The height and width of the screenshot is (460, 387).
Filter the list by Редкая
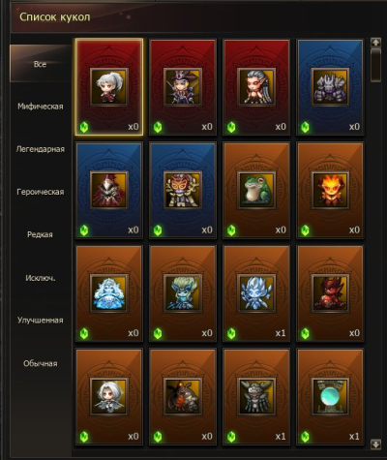pyautogui.click(x=41, y=234)
